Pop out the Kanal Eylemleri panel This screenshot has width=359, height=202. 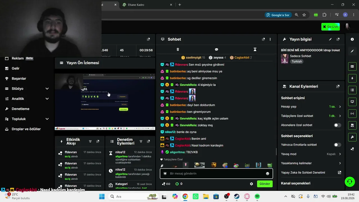tap(338, 86)
